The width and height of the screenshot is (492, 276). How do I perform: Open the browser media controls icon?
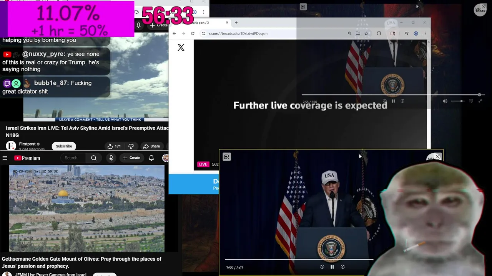pos(406,33)
